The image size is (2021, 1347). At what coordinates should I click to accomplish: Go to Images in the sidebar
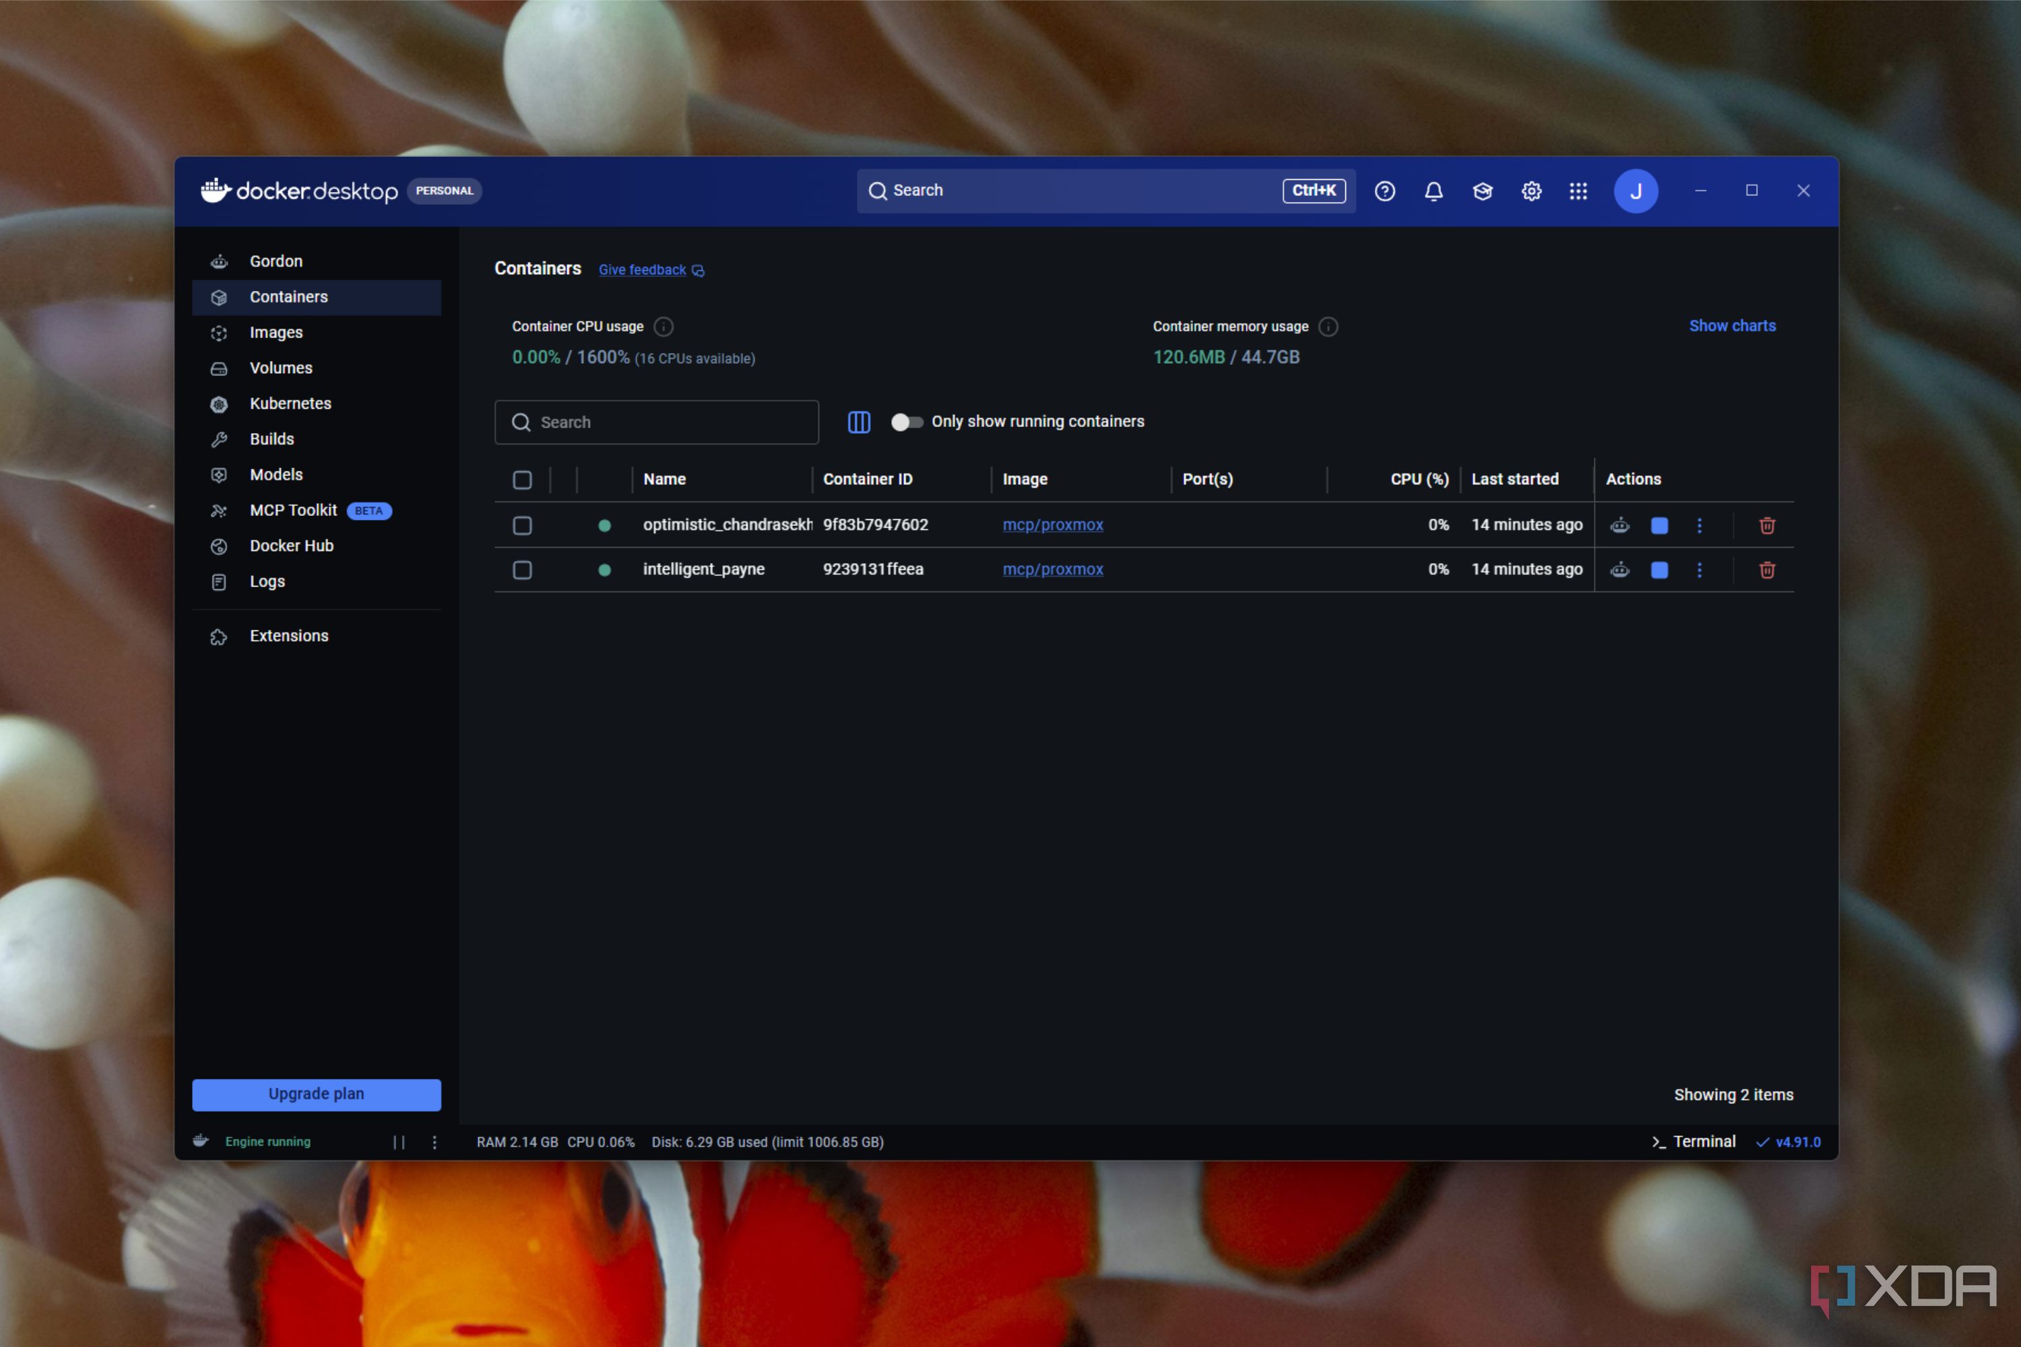(316, 333)
